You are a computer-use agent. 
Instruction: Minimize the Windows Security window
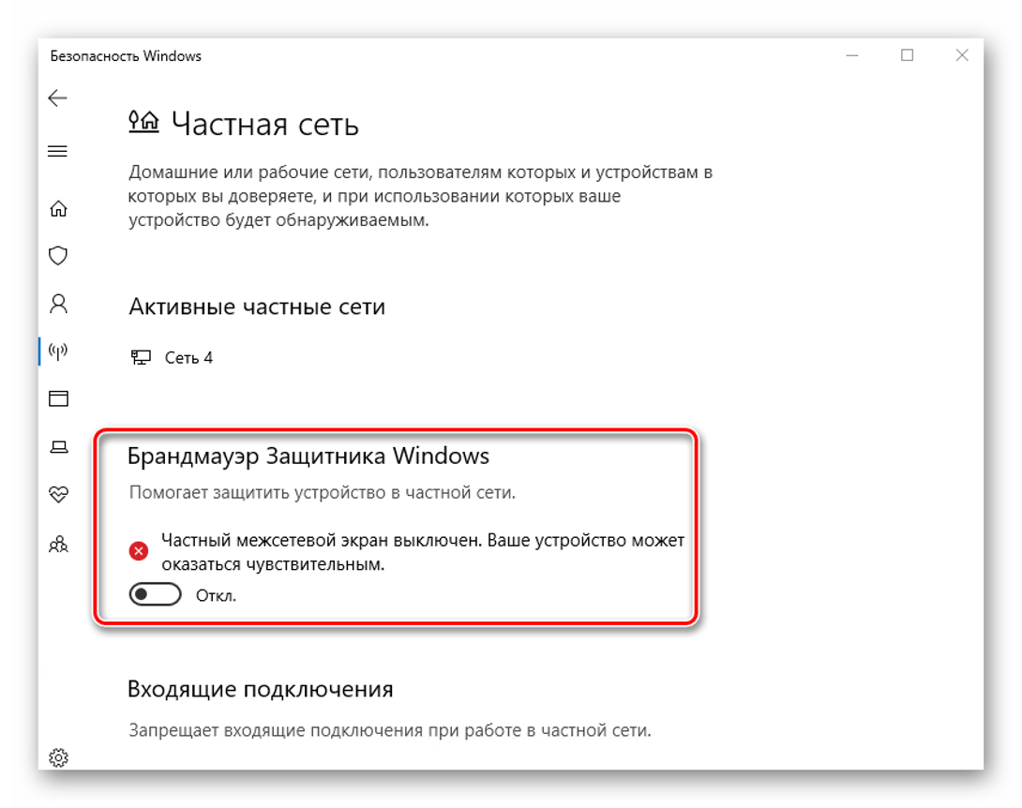coord(852,55)
